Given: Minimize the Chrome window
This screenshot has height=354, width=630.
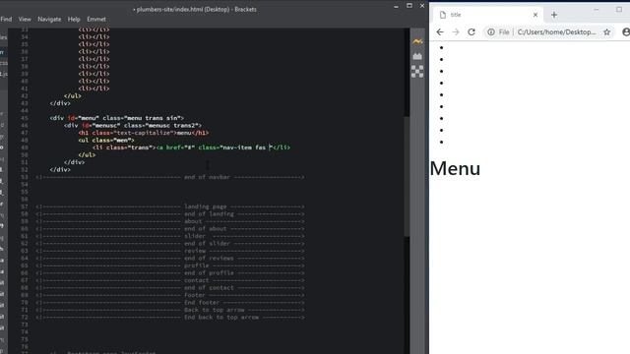Looking at the screenshot, I should 597,9.
